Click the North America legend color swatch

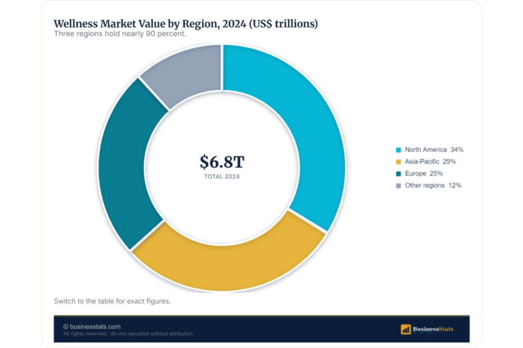click(398, 150)
